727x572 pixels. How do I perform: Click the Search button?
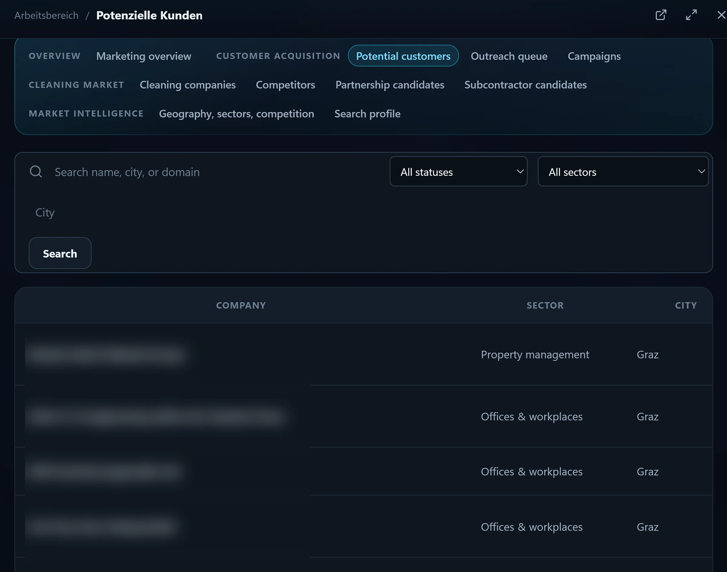pos(60,253)
